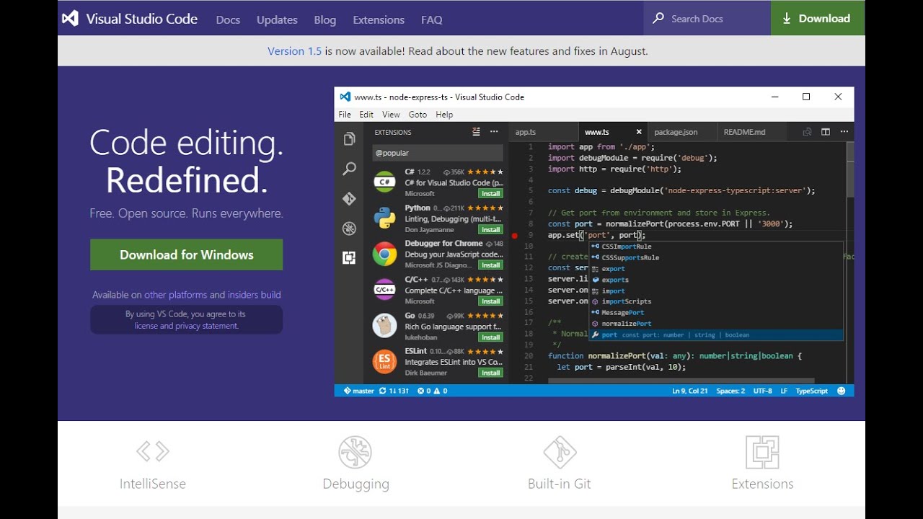
Task: Open the Version 1.5 link
Action: click(x=294, y=51)
